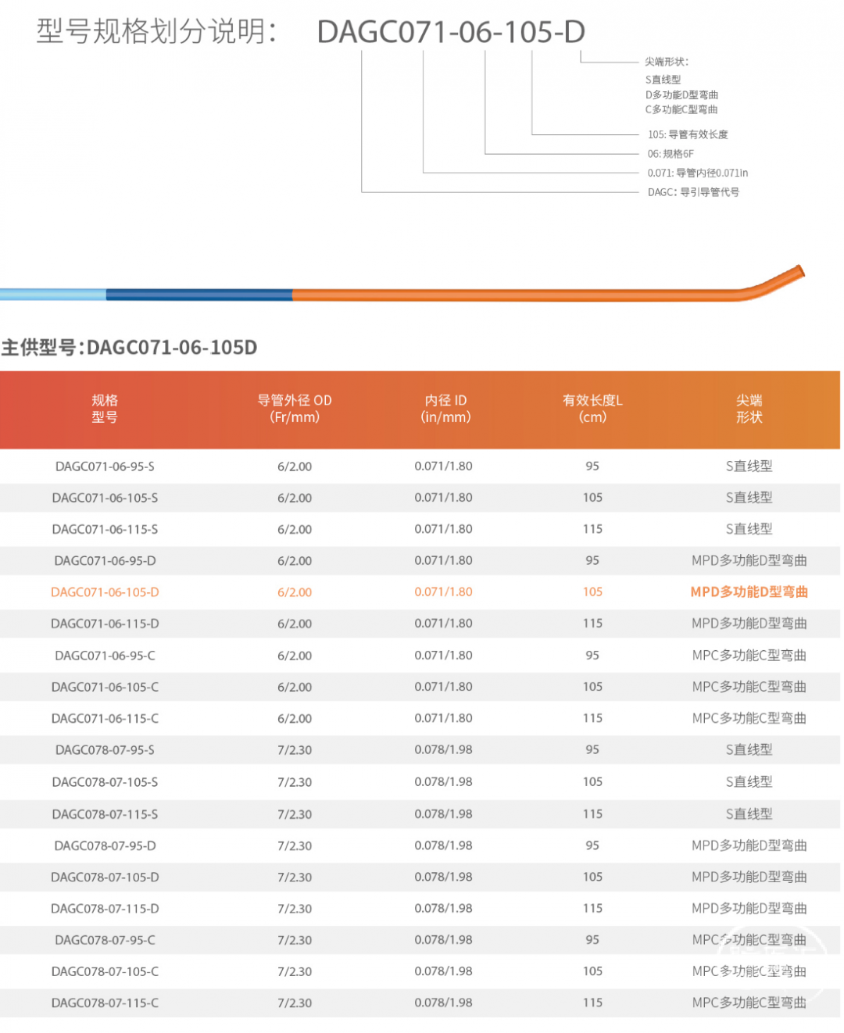This screenshot has height=1033, width=844.
Task: Click the legend entry C多功能C型弯曲
Action: 681,109
